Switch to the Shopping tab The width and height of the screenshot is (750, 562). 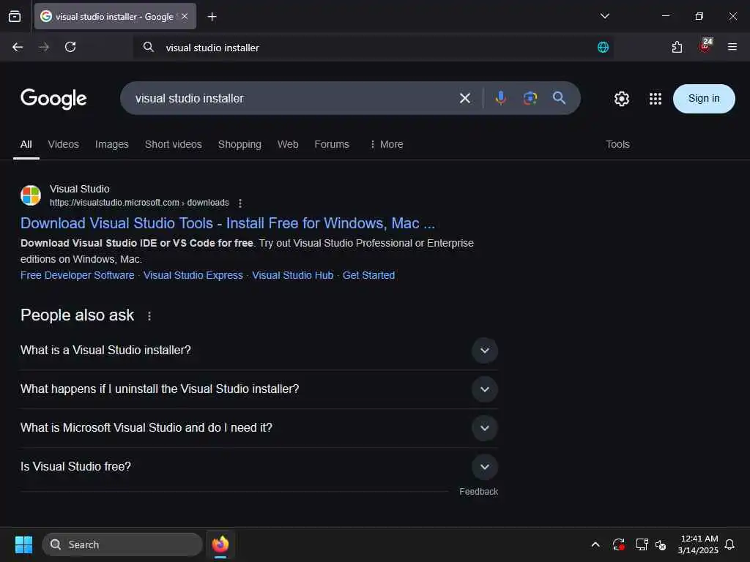240,144
